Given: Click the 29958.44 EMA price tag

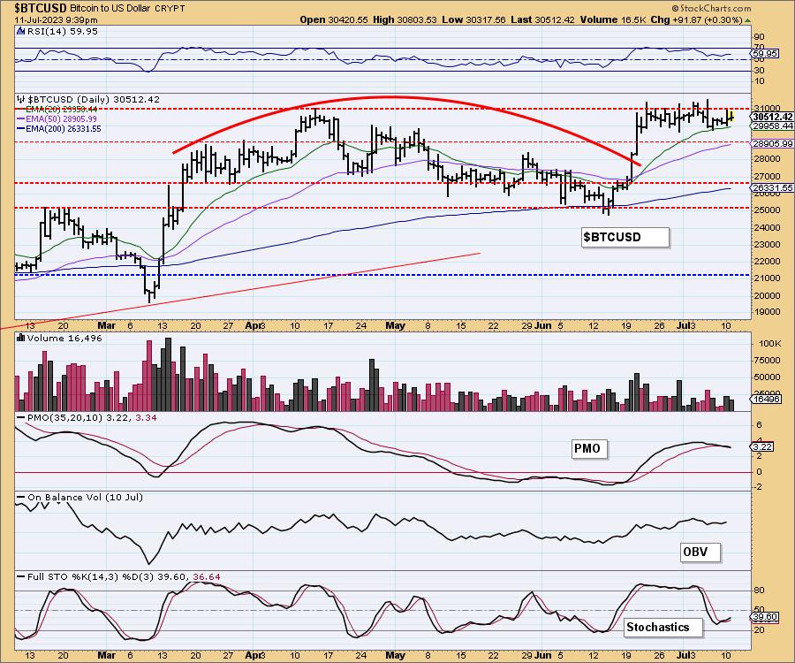Looking at the screenshot, I should click(772, 126).
